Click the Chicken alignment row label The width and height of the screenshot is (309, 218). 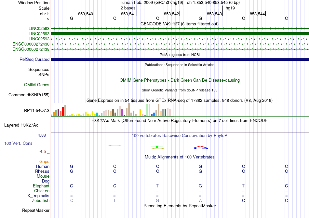pos(42,191)
